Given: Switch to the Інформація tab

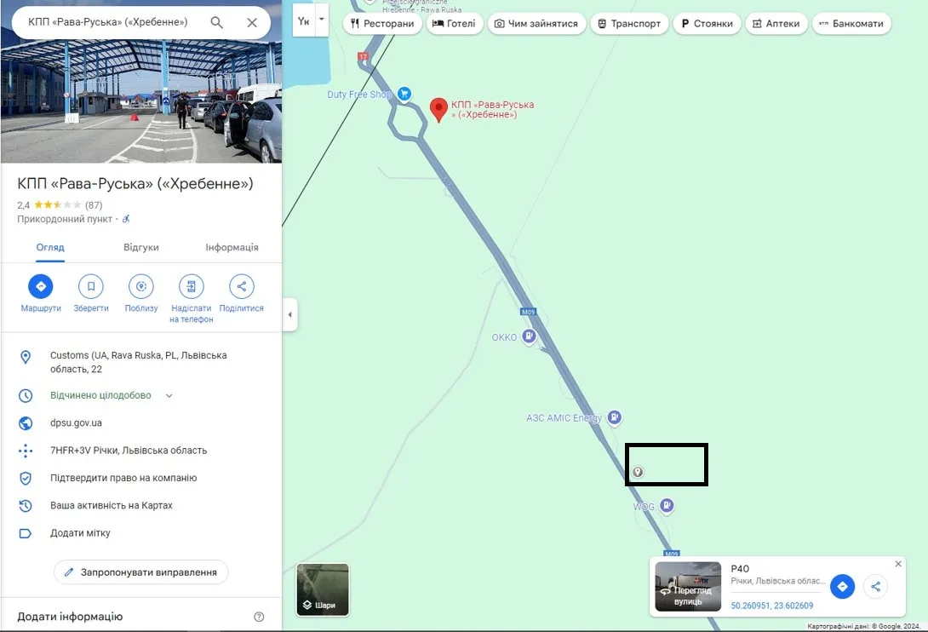Looking at the screenshot, I should [x=232, y=248].
